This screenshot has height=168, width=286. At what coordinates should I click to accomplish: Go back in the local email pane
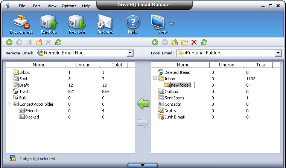point(155,42)
